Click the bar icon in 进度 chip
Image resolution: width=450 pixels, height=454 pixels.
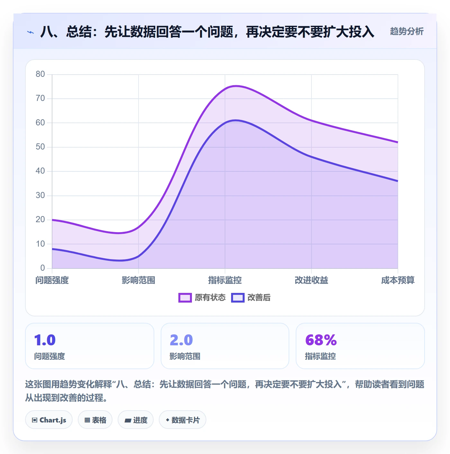[128, 420]
